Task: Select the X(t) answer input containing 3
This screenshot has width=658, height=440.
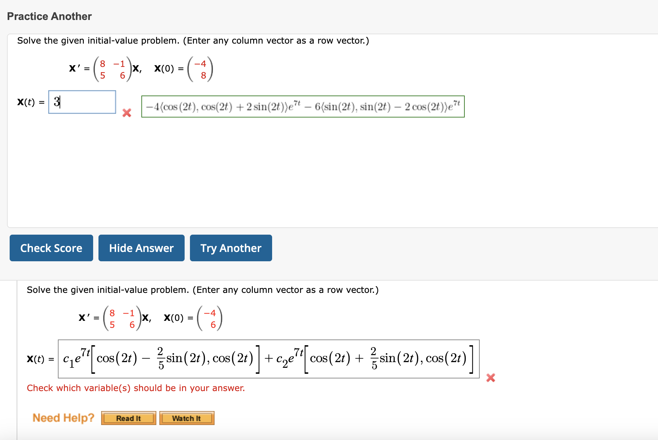Action: pyautogui.click(x=82, y=102)
